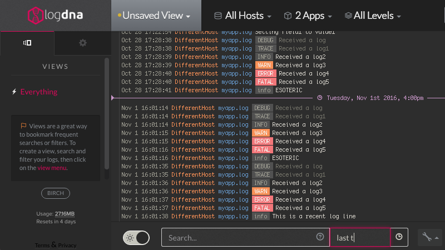Viewport: 445px width, 250px height.
Task: Toggle the light/dark theme switch
Action: click(136, 238)
